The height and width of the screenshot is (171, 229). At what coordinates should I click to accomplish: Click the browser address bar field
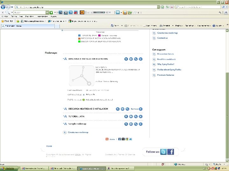click(86, 7)
